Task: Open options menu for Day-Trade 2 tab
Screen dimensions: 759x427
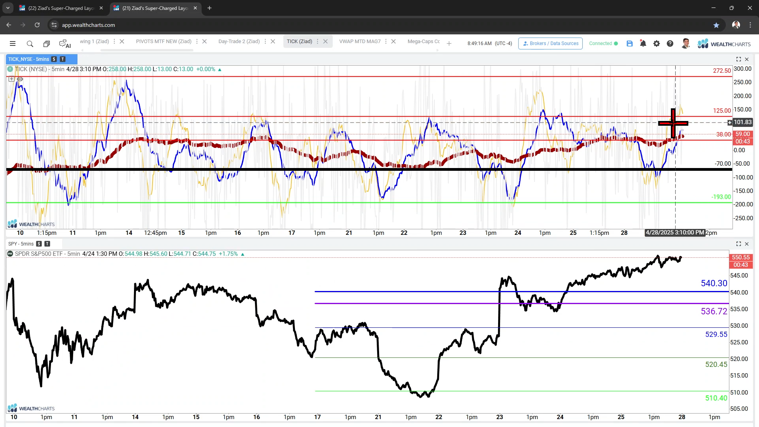Action: pos(265,42)
